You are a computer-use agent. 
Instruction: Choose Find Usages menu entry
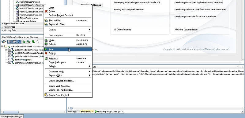(x=68, y=35)
